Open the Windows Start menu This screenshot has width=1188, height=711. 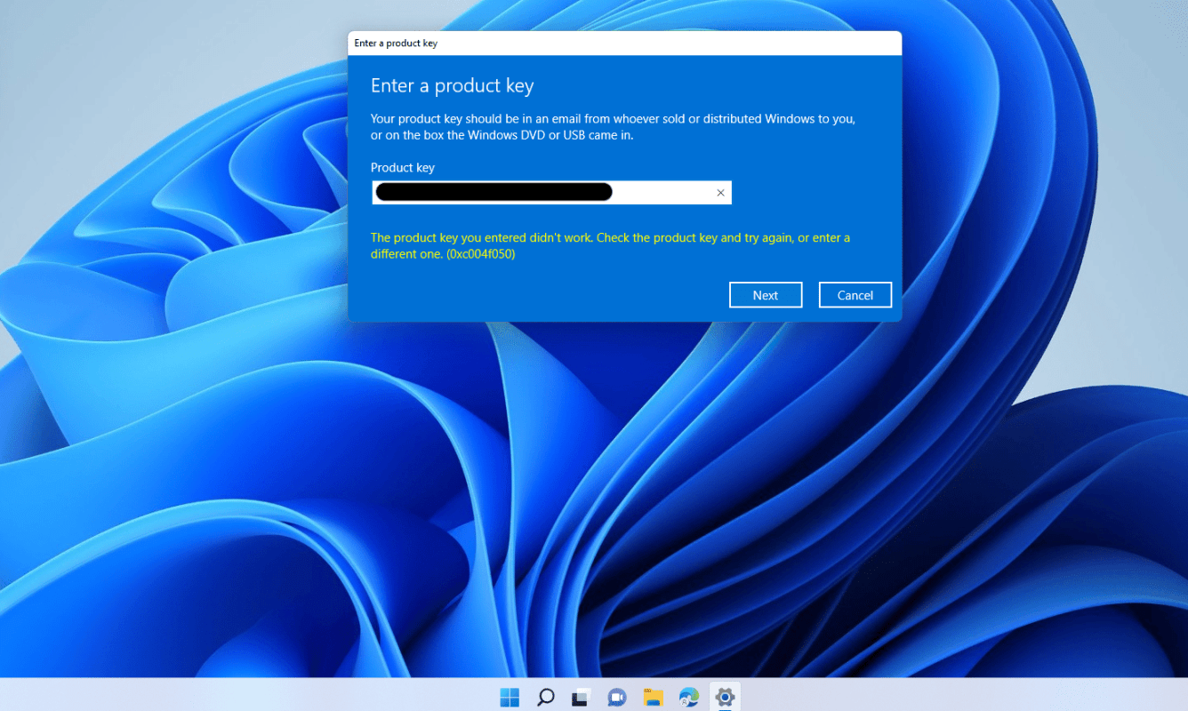point(510,698)
